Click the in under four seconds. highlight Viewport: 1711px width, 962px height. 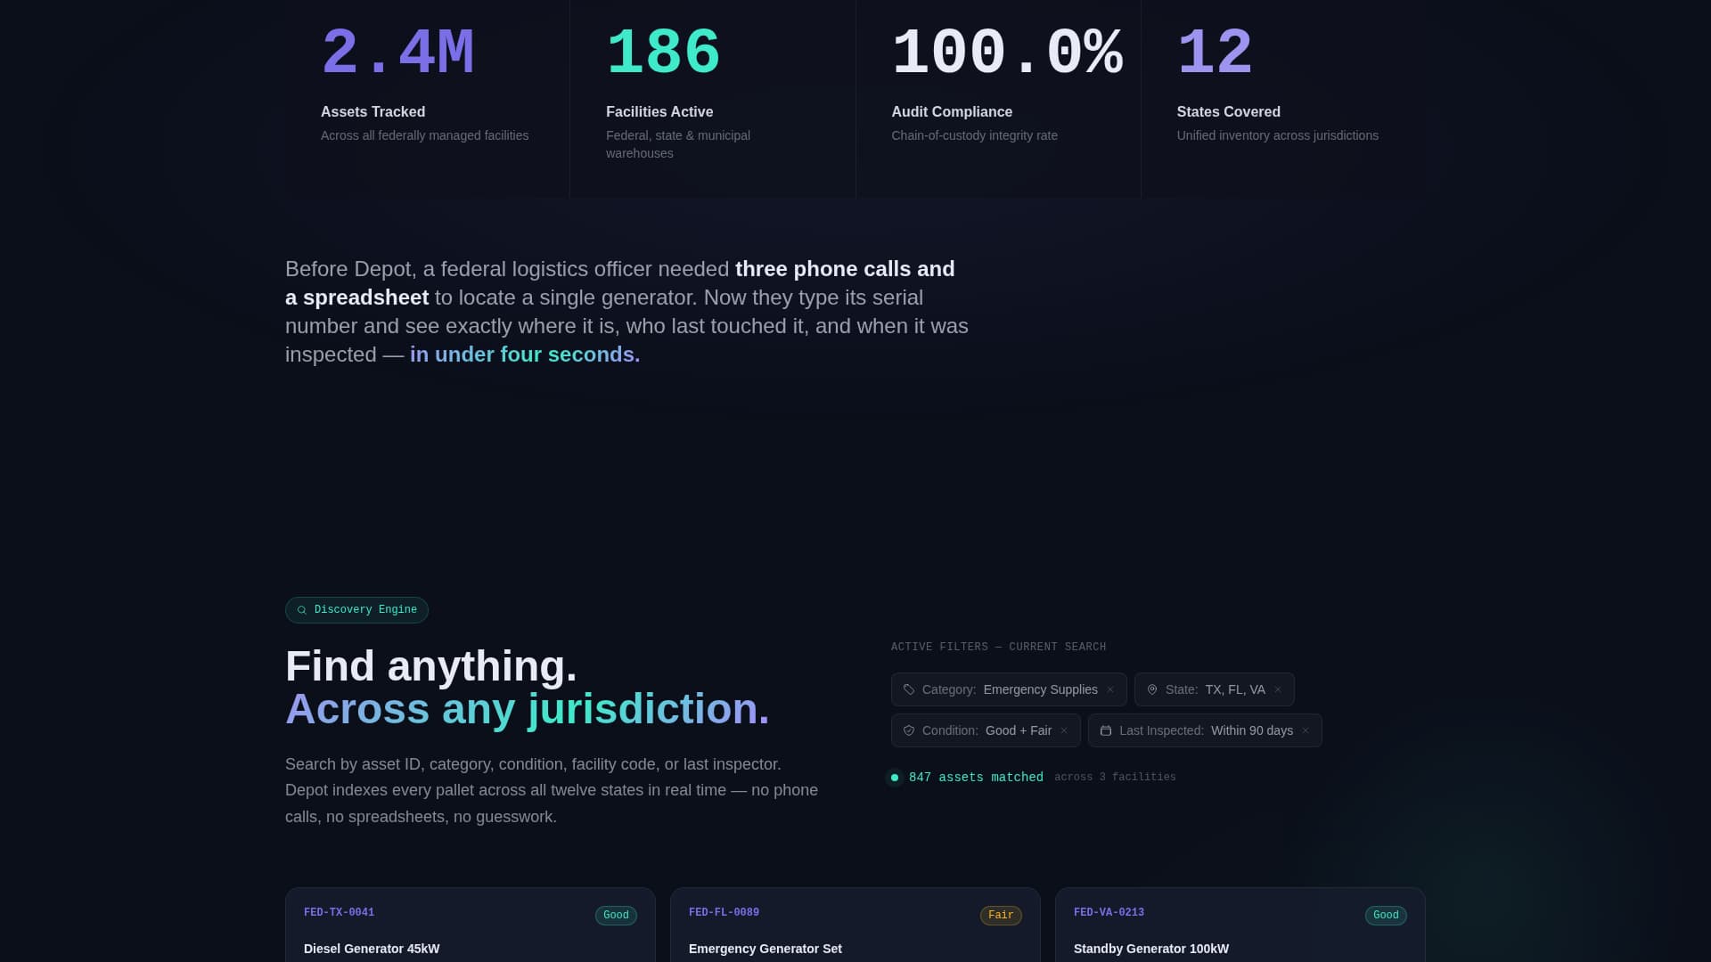click(x=525, y=355)
